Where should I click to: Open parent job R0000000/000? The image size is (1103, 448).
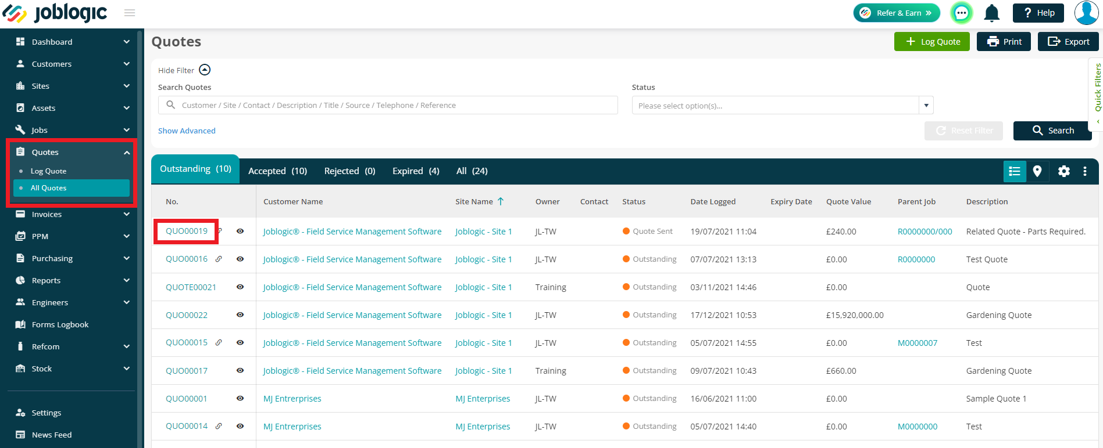[x=924, y=232]
